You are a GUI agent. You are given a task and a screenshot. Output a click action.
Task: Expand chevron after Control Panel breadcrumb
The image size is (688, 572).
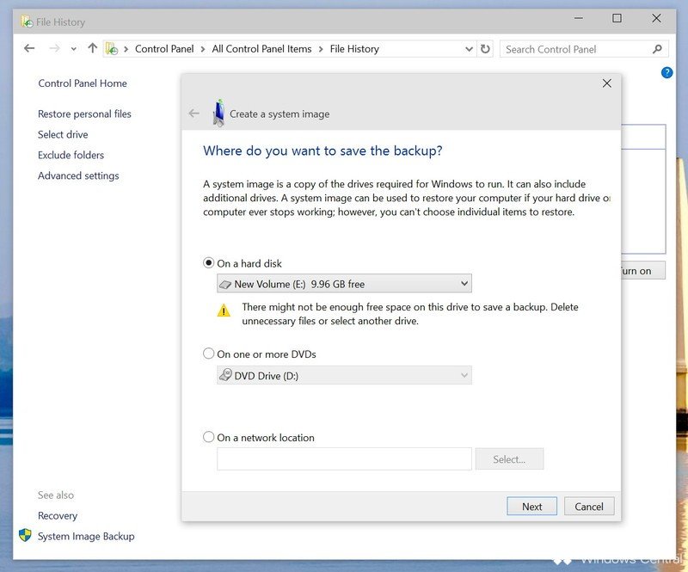203,49
